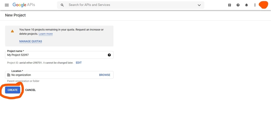Screen dimensions: 271x123
Task: Click the Project ID 'aerial-ether-298701' text
Action: pos(31,63)
